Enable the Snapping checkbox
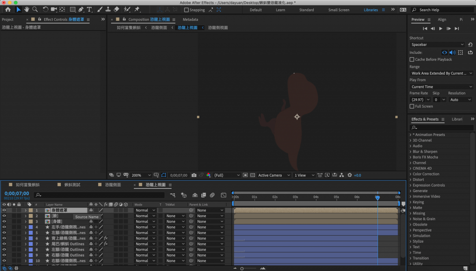 coord(186,10)
